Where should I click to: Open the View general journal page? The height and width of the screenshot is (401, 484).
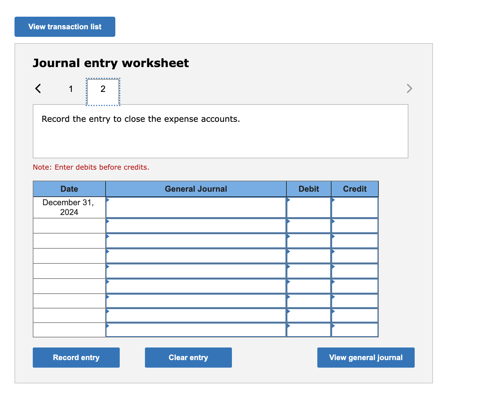(366, 358)
